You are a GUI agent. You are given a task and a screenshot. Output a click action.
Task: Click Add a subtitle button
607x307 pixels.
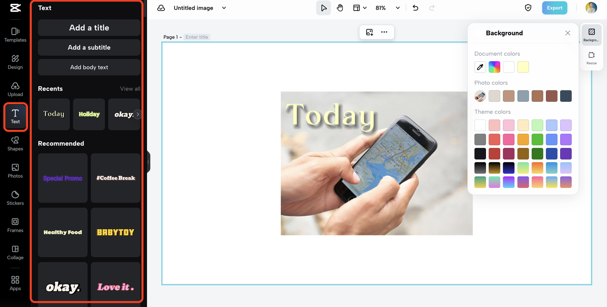click(89, 47)
